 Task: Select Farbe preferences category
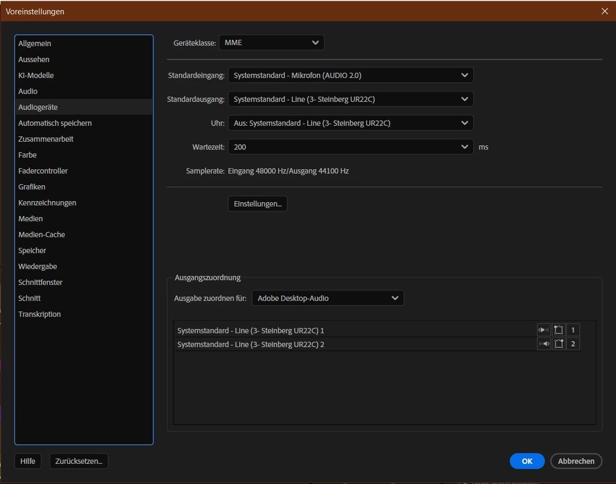point(84,155)
